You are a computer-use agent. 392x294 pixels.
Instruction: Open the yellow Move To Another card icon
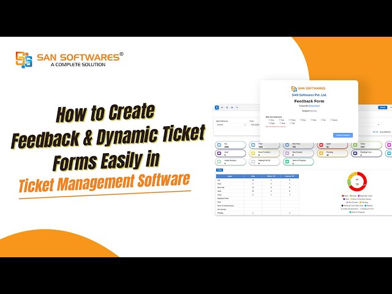253,153
